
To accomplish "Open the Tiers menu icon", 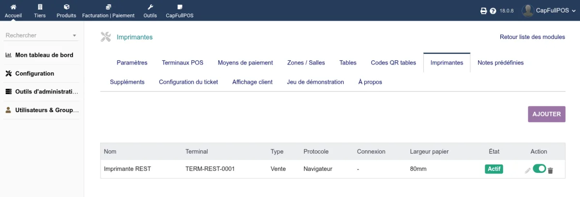I will [40, 7].
